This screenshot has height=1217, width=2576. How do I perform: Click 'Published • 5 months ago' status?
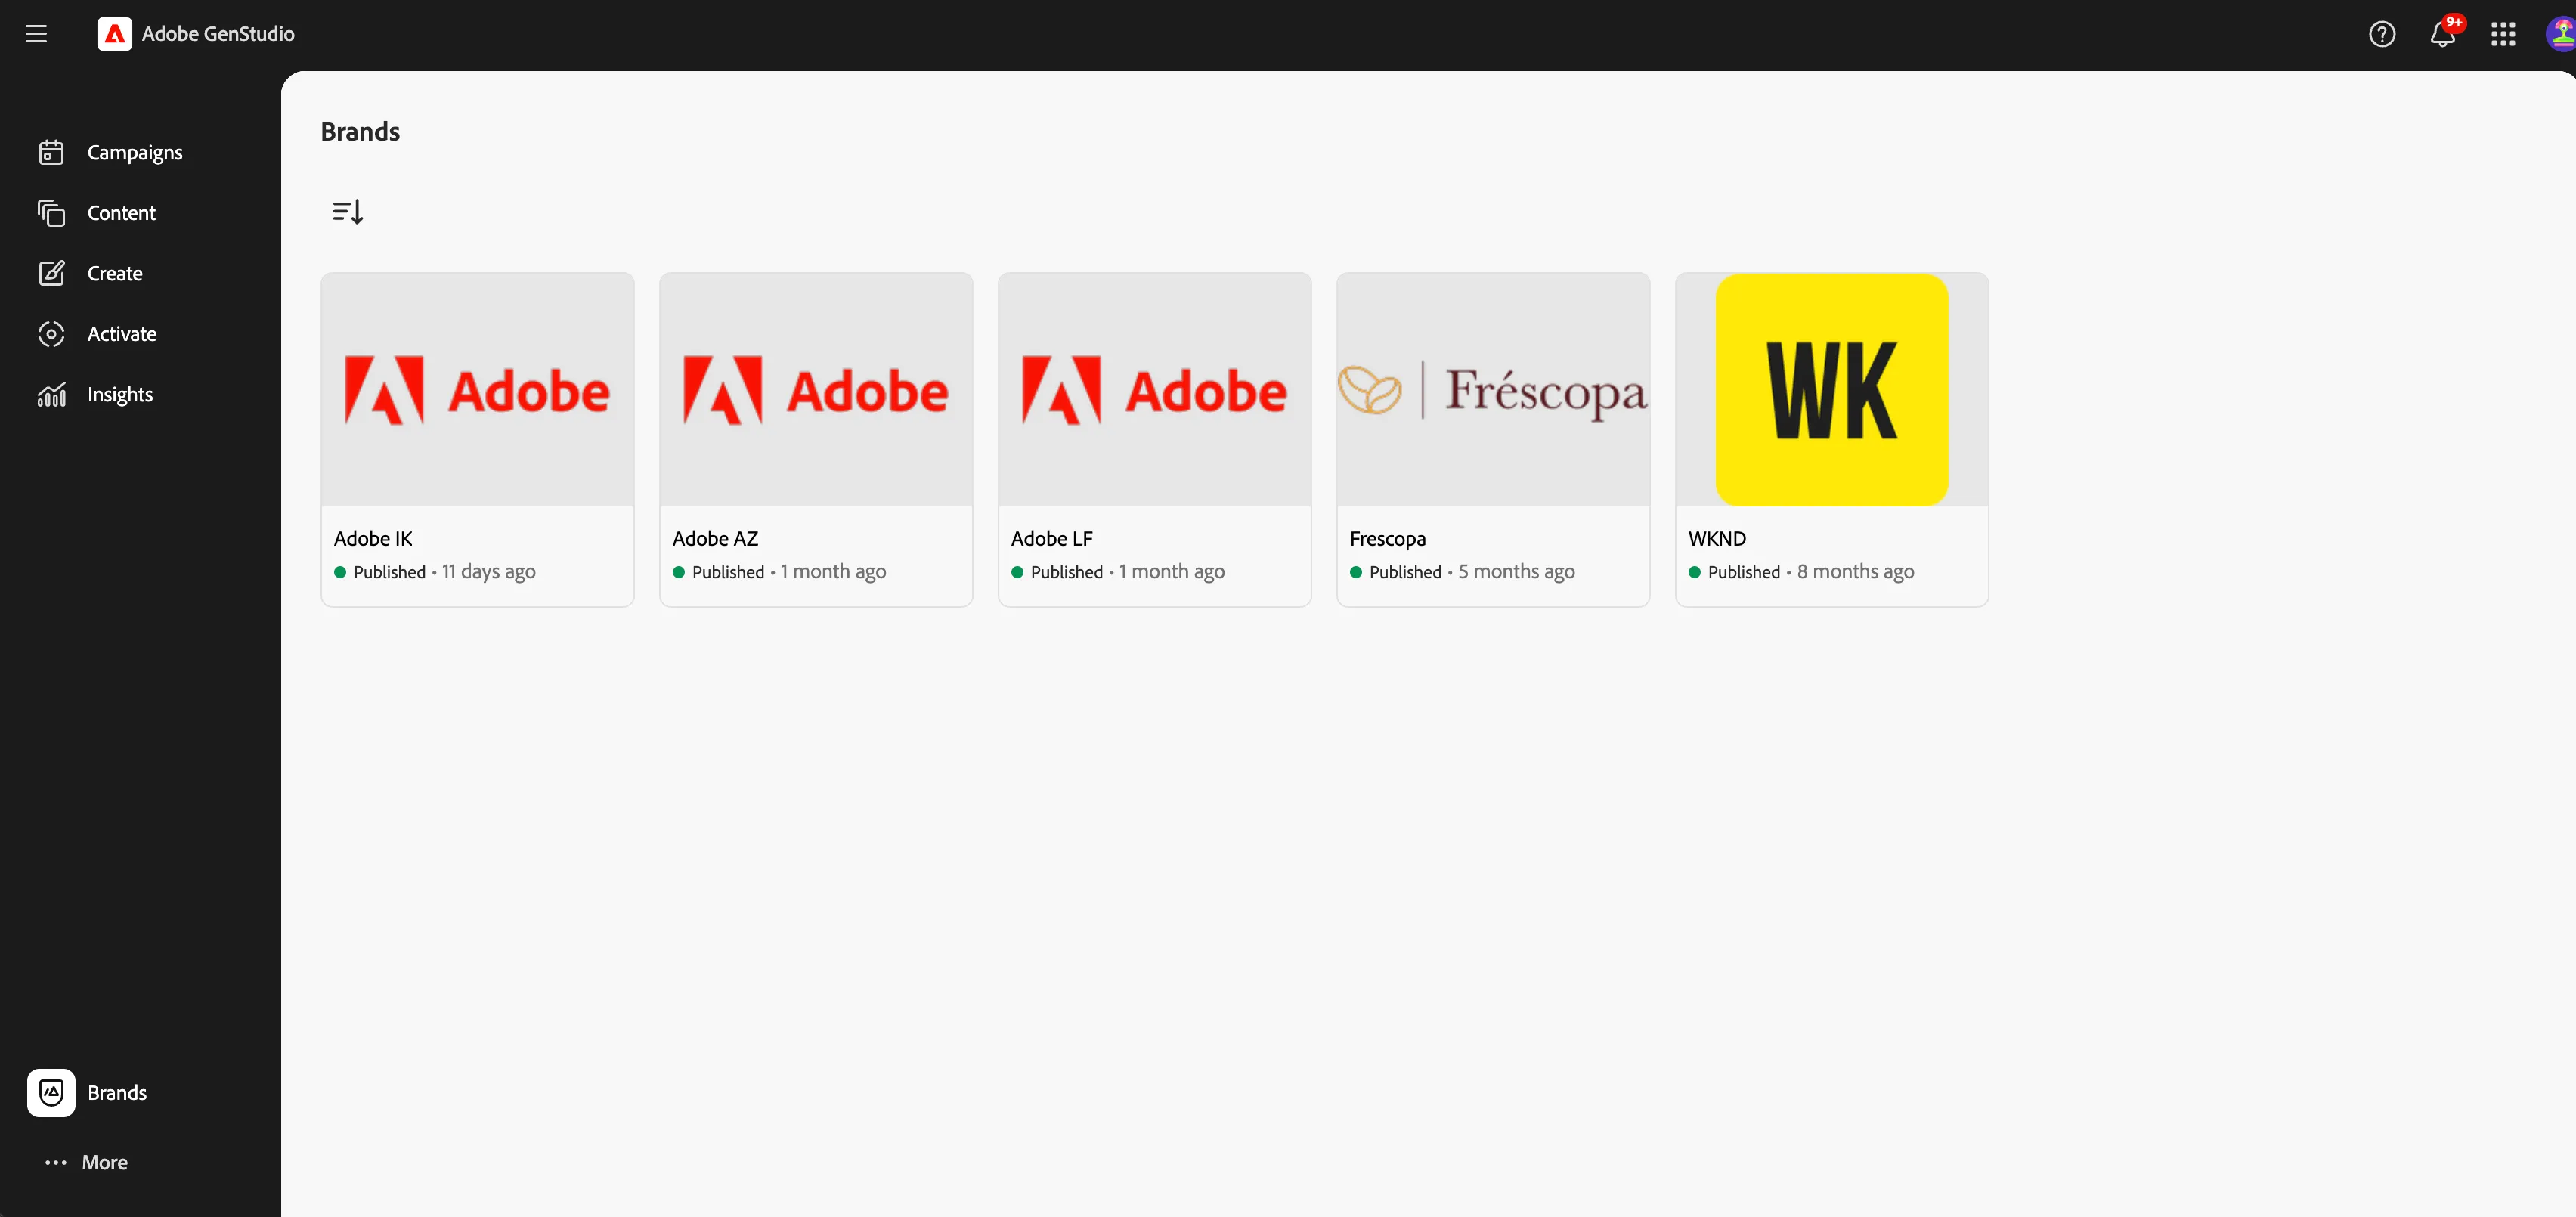click(1462, 572)
